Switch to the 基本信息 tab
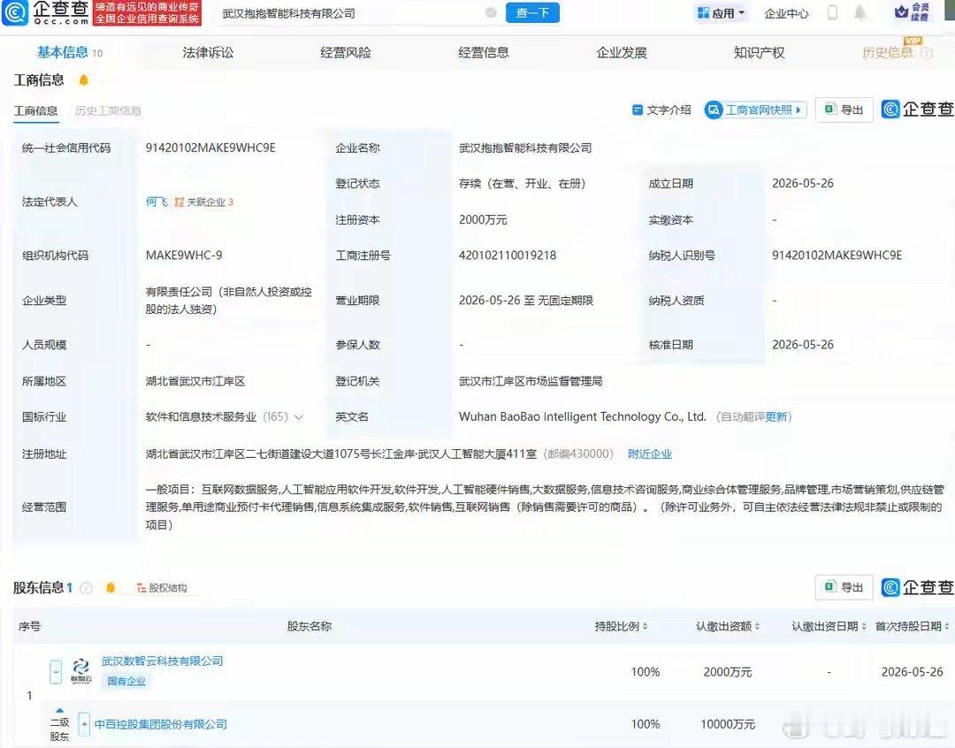The width and height of the screenshot is (955, 748). (70, 53)
